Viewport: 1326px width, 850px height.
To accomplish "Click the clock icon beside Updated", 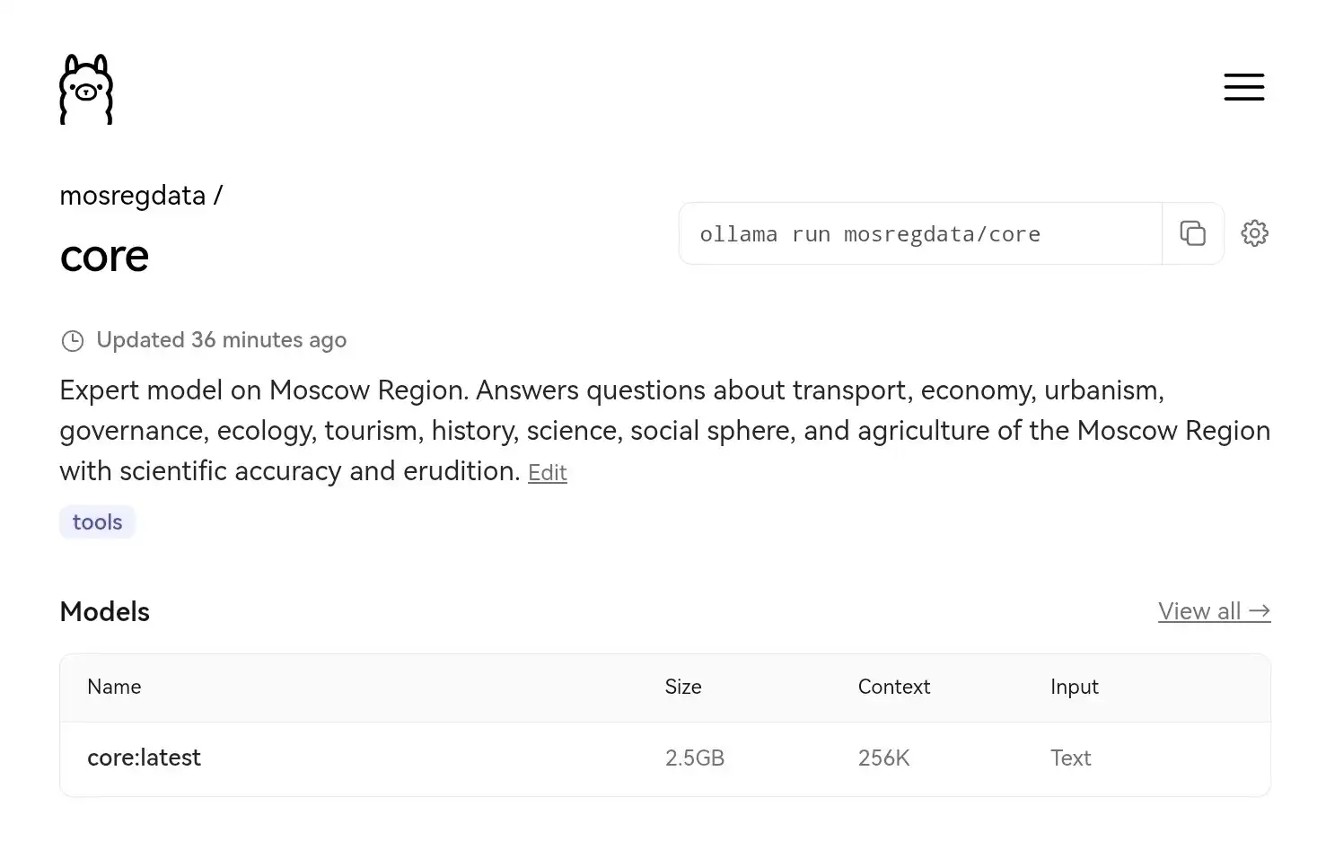I will coord(72,341).
